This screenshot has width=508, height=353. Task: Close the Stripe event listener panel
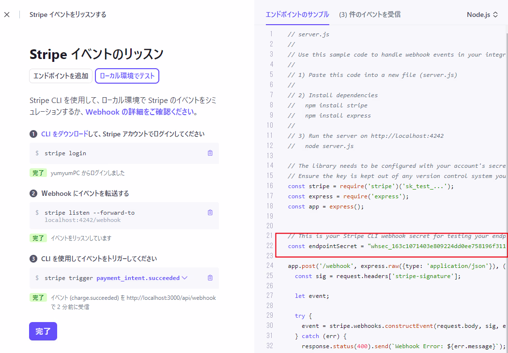[7, 15]
